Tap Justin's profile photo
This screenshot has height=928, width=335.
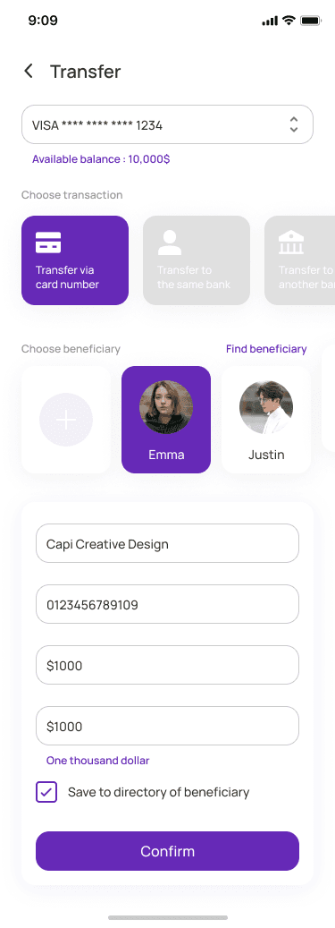click(266, 407)
